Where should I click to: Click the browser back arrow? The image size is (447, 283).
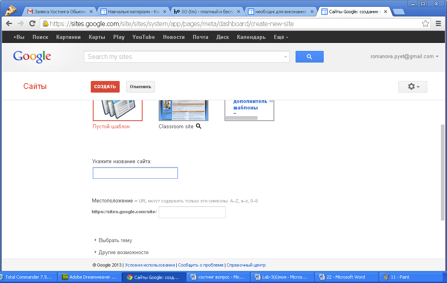[x=9, y=24]
